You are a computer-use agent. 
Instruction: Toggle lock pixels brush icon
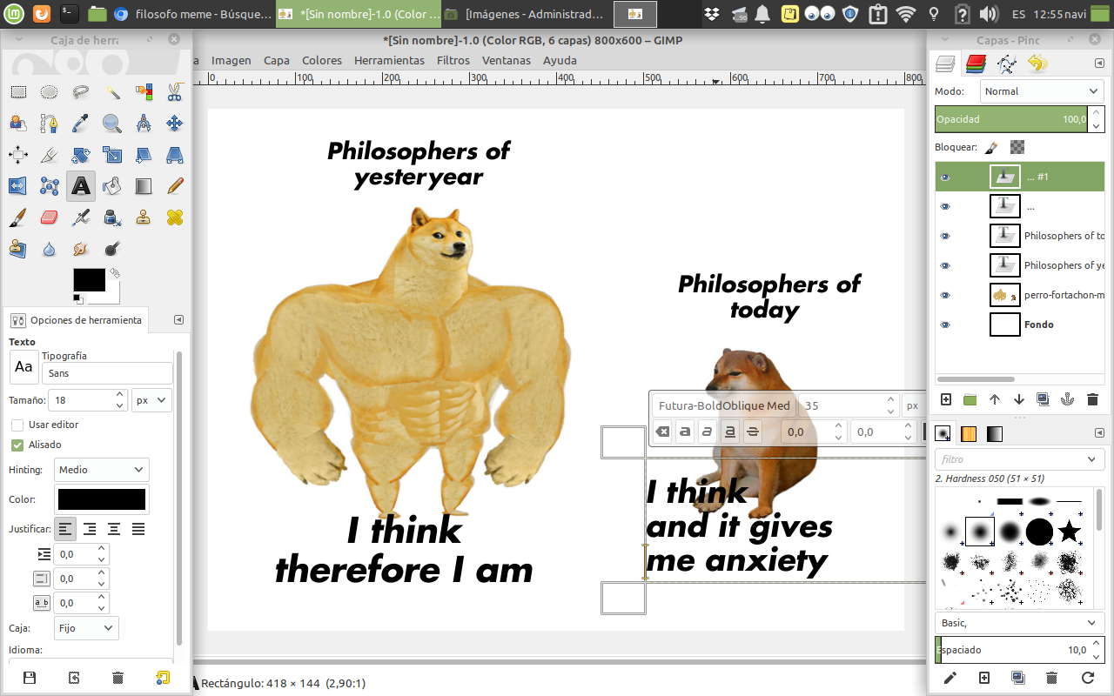pyautogui.click(x=991, y=148)
